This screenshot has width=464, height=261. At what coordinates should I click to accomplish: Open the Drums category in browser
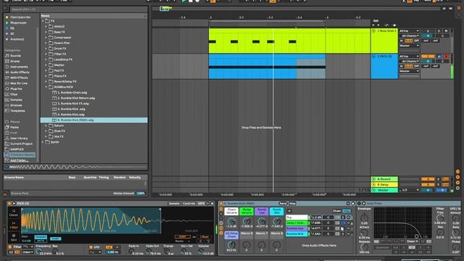14,61
